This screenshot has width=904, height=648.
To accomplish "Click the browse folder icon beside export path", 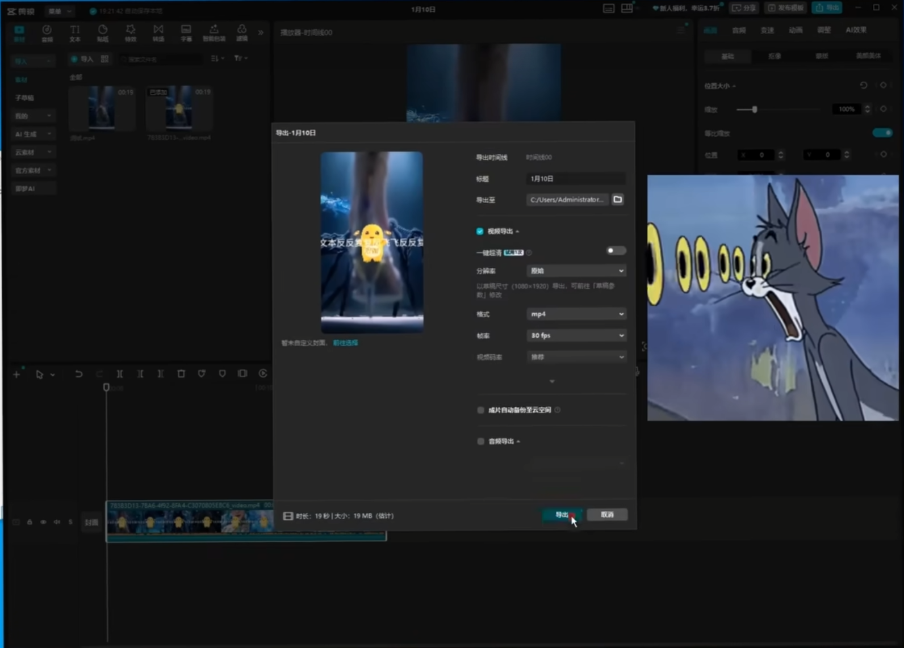I will [617, 200].
